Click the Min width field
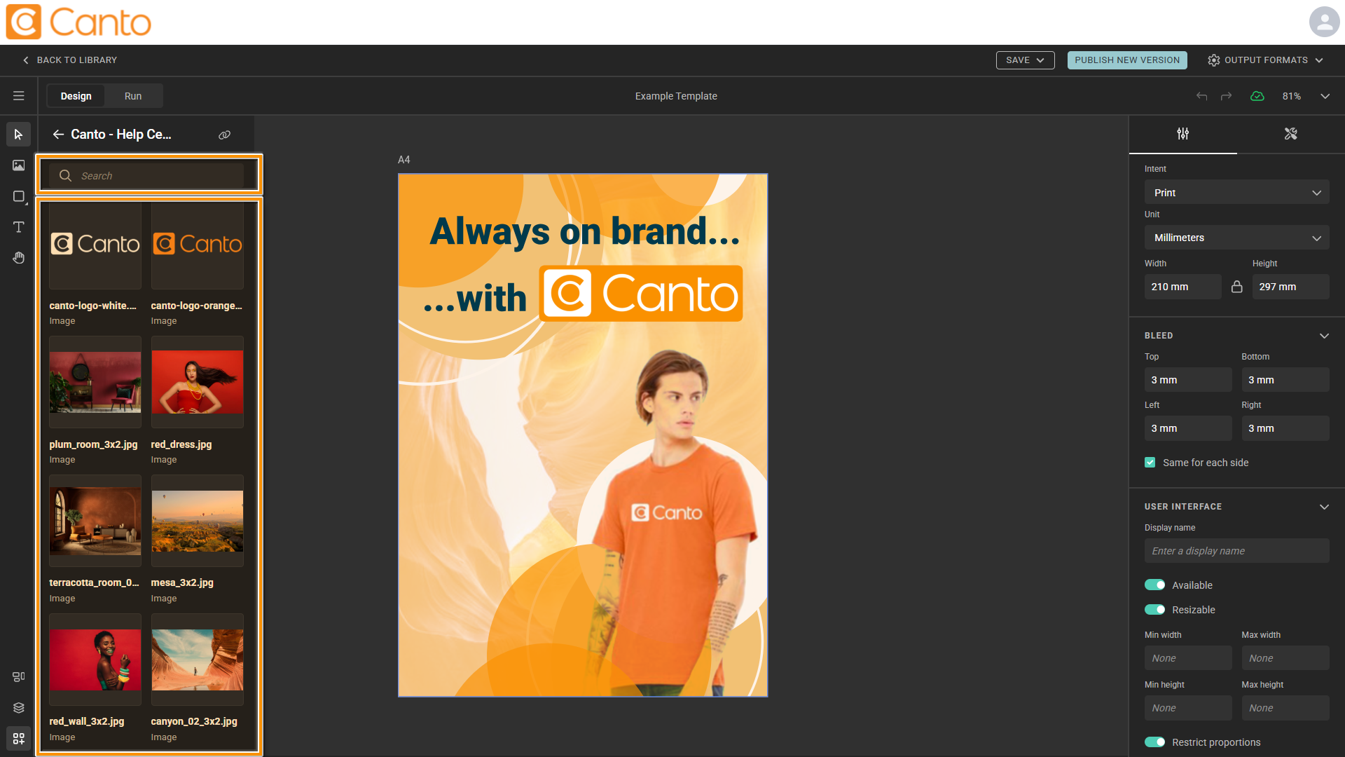 1187,658
